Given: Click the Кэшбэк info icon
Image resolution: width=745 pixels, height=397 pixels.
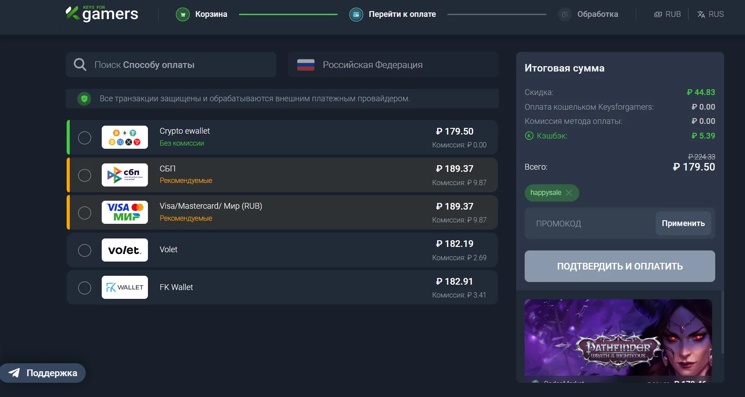Looking at the screenshot, I should tap(529, 136).
